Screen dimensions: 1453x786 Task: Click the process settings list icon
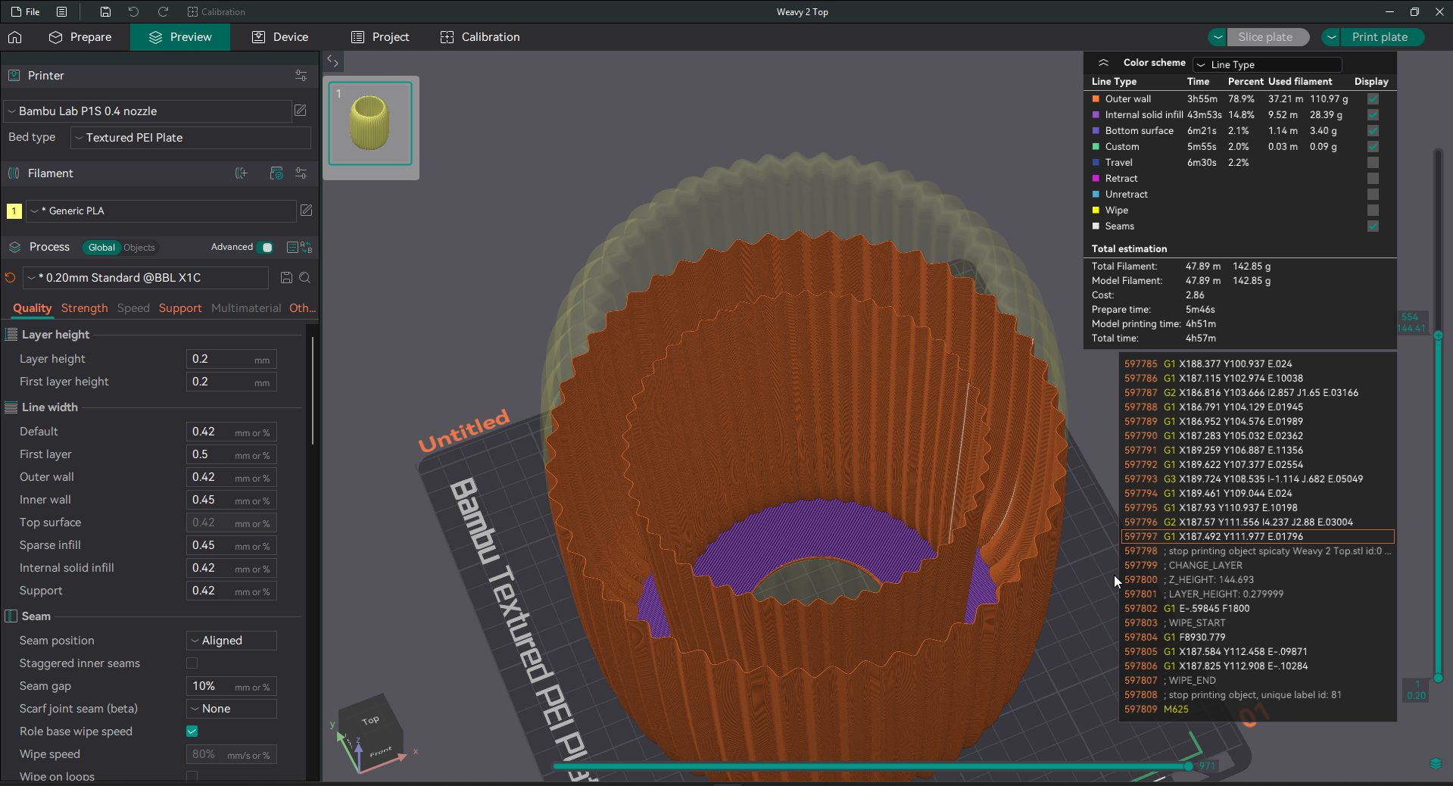[292, 247]
